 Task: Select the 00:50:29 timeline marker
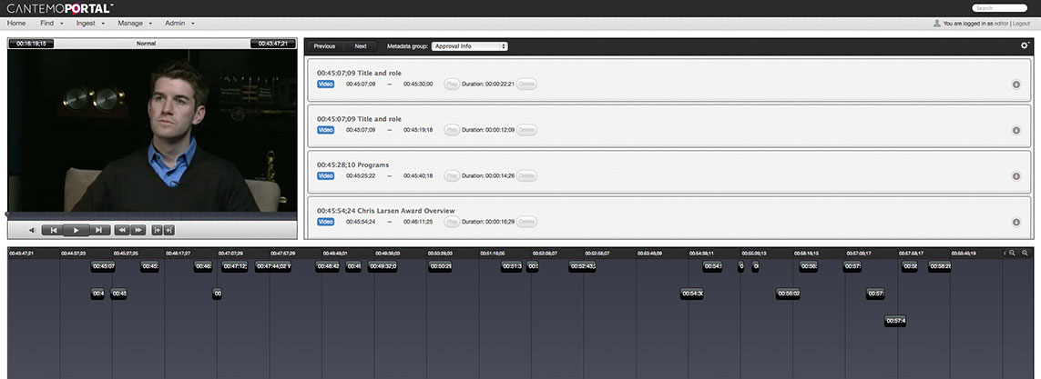[440, 266]
